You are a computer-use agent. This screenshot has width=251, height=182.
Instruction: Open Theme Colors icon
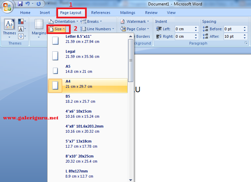point(22,21)
